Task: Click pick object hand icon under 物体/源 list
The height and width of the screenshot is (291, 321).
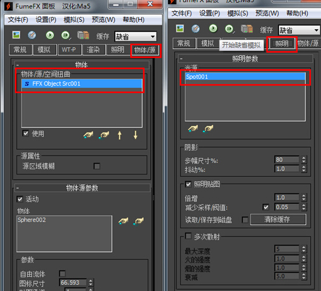Action: [88, 135]
